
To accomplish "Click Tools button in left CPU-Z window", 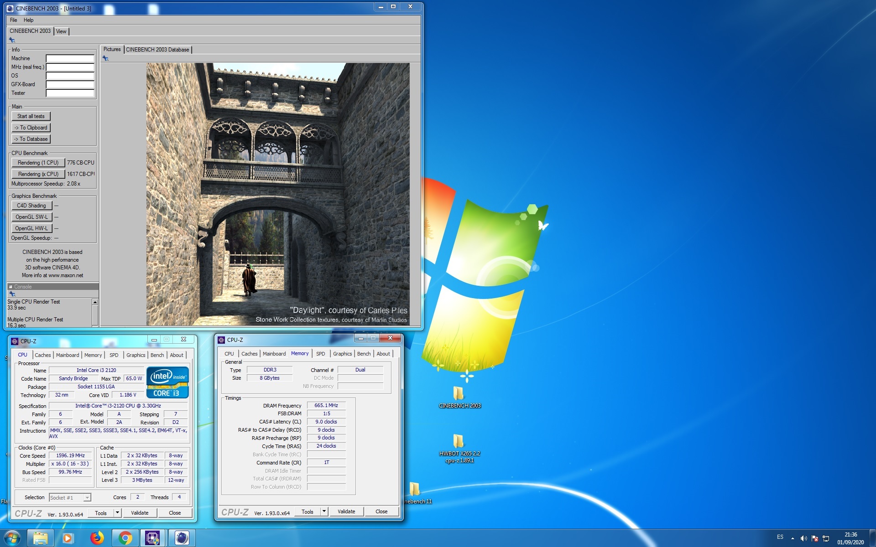I will pyautogui.click(x=101, y=513).
